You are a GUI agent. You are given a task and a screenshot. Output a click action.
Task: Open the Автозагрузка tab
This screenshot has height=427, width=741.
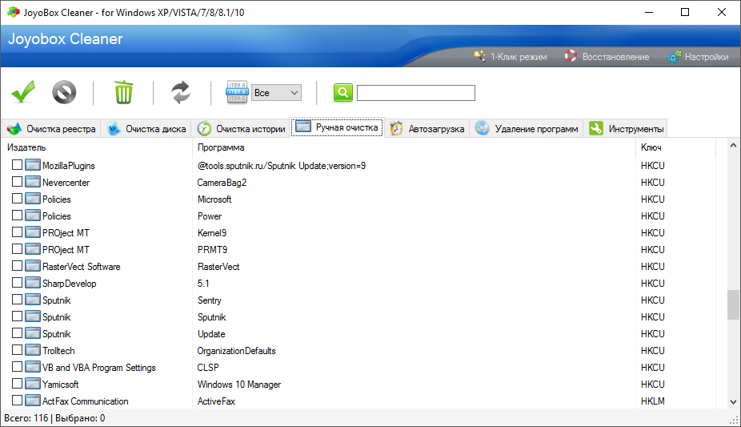click(427, 129)
